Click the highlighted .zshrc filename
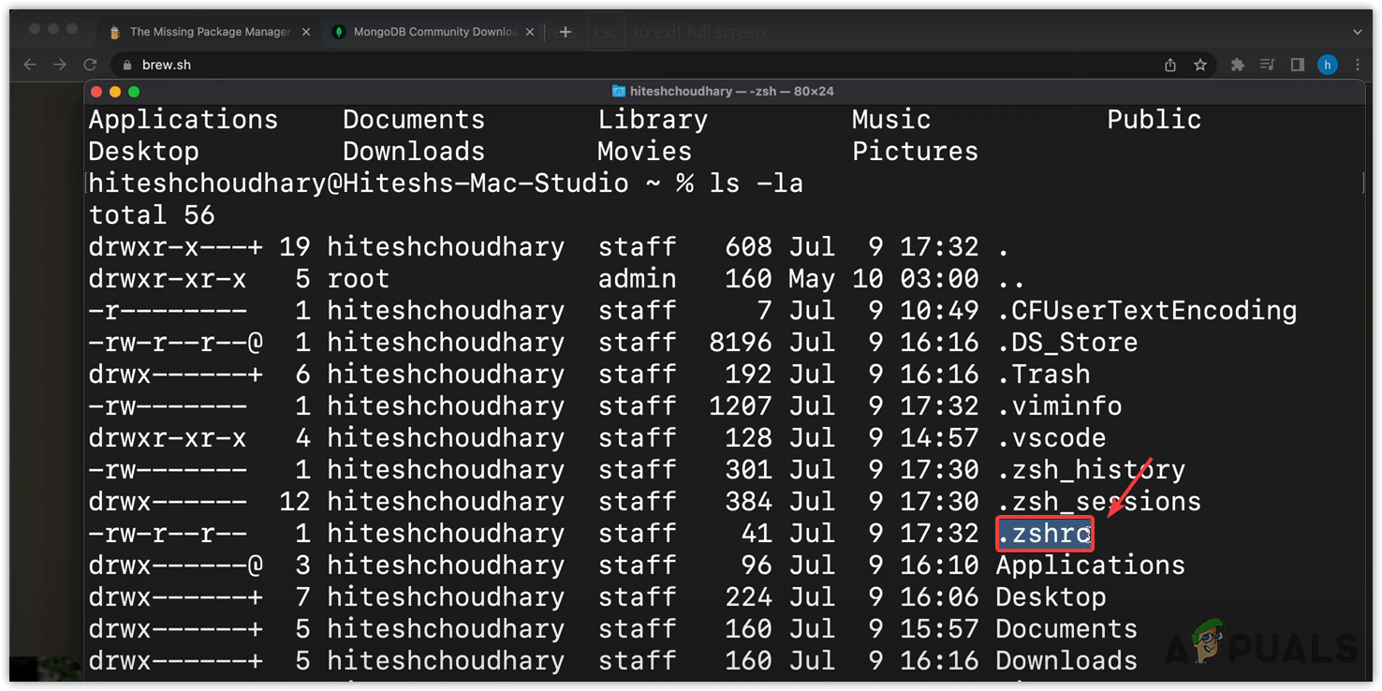 pos(1044,534)
